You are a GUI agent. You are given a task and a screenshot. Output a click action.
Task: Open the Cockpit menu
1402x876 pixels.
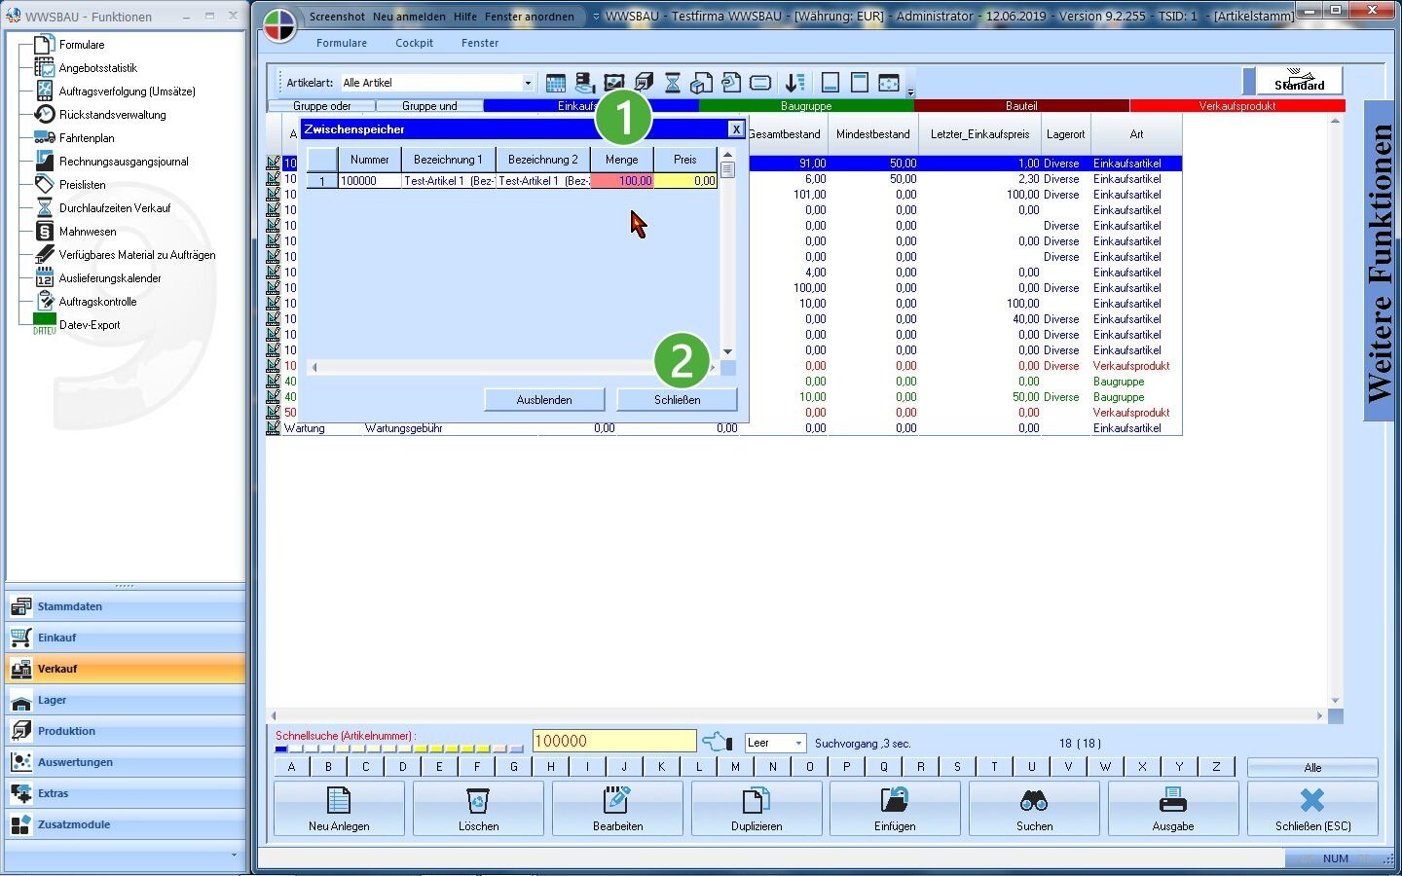click(414, 43)
